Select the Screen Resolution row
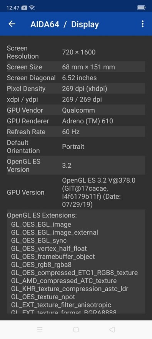152x339 pixels. (76, 52)
